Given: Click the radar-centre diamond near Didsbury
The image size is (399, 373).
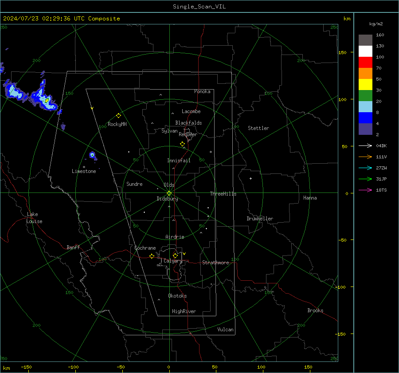Looking at the screenshot, I should pyautogui.click(x=169, y=193).
